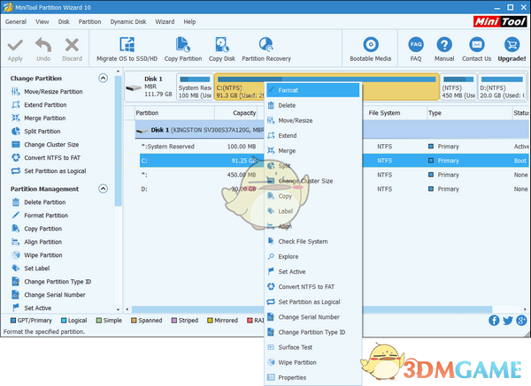Collapse the Partition Management section

pyautogui.click(x=104, y=189)
